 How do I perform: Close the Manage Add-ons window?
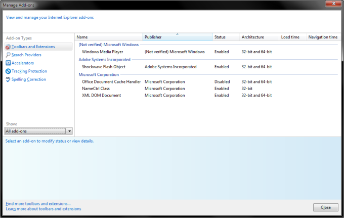[325, 207]
